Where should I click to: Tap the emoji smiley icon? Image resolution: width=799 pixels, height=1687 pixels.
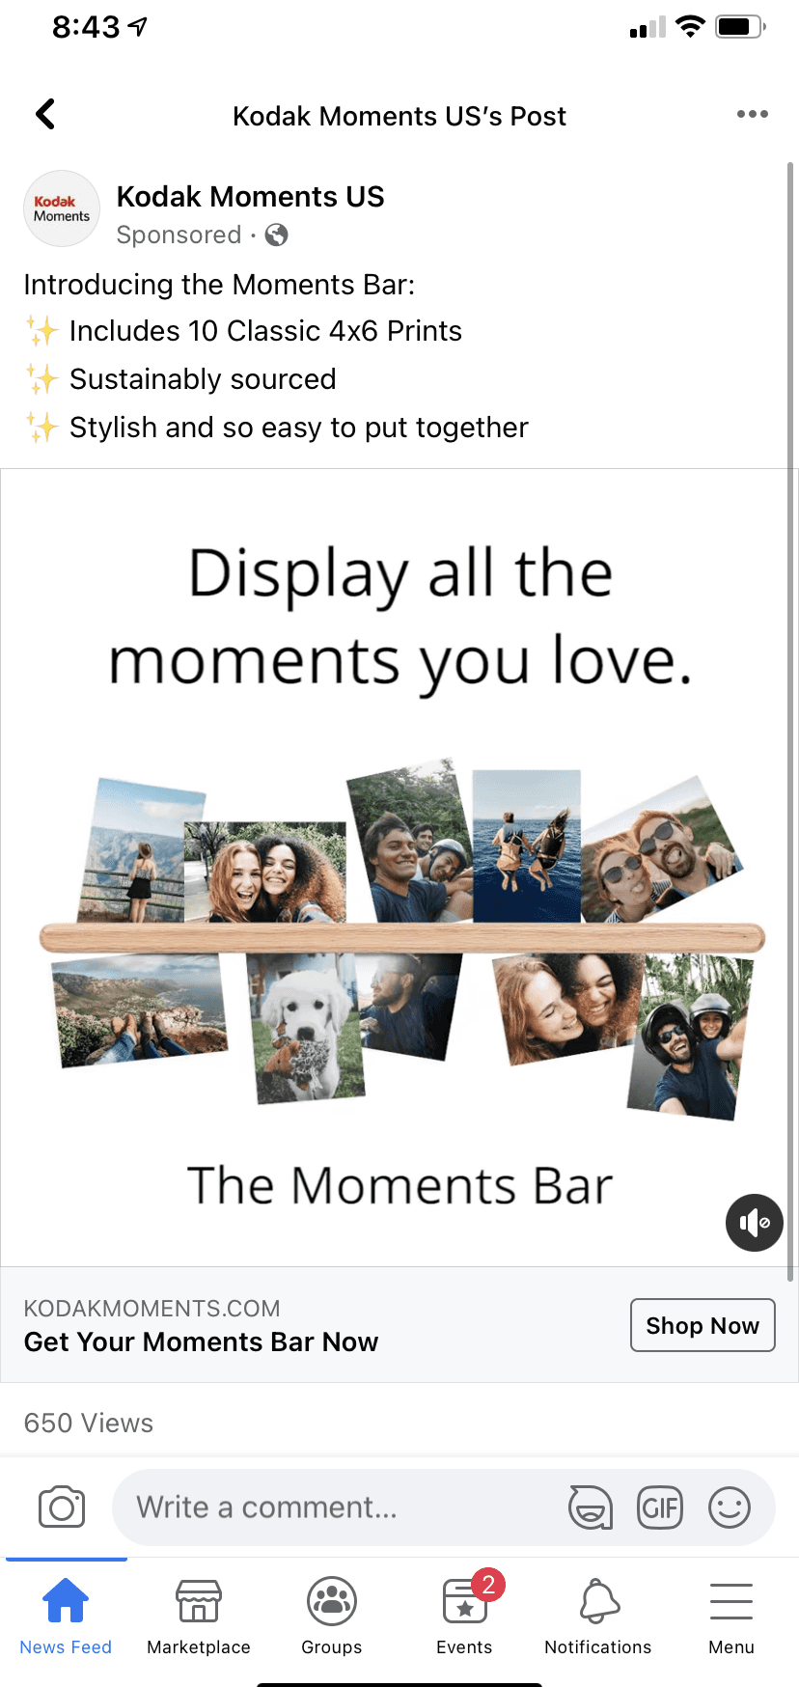coord(730,1507)
